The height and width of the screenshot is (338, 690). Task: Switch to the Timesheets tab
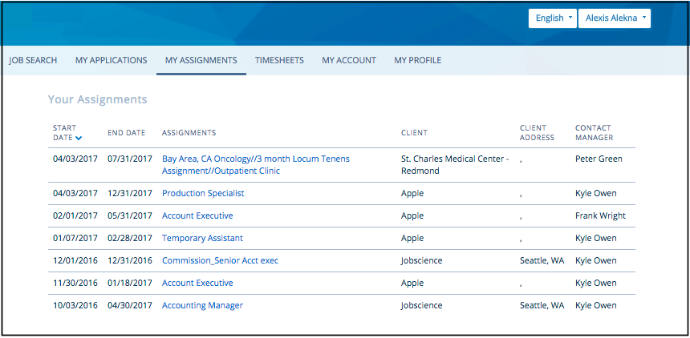(x=279, y=60)
